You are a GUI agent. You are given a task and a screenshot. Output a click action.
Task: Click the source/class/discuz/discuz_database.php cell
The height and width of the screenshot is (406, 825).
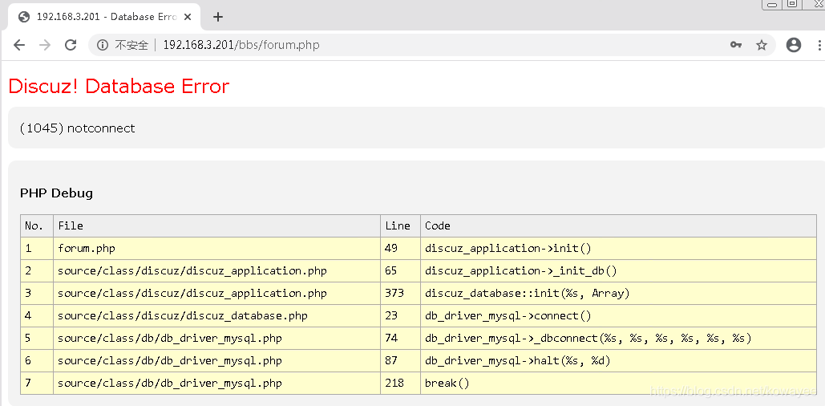pyautogui.click(x=216, y=316)
